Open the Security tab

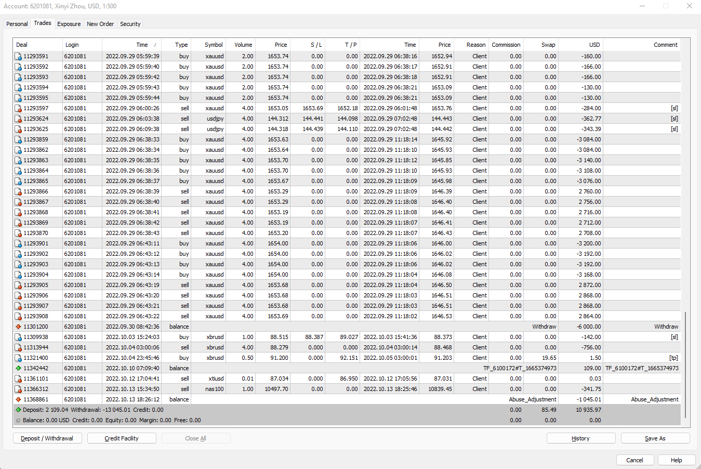point(130,24)
